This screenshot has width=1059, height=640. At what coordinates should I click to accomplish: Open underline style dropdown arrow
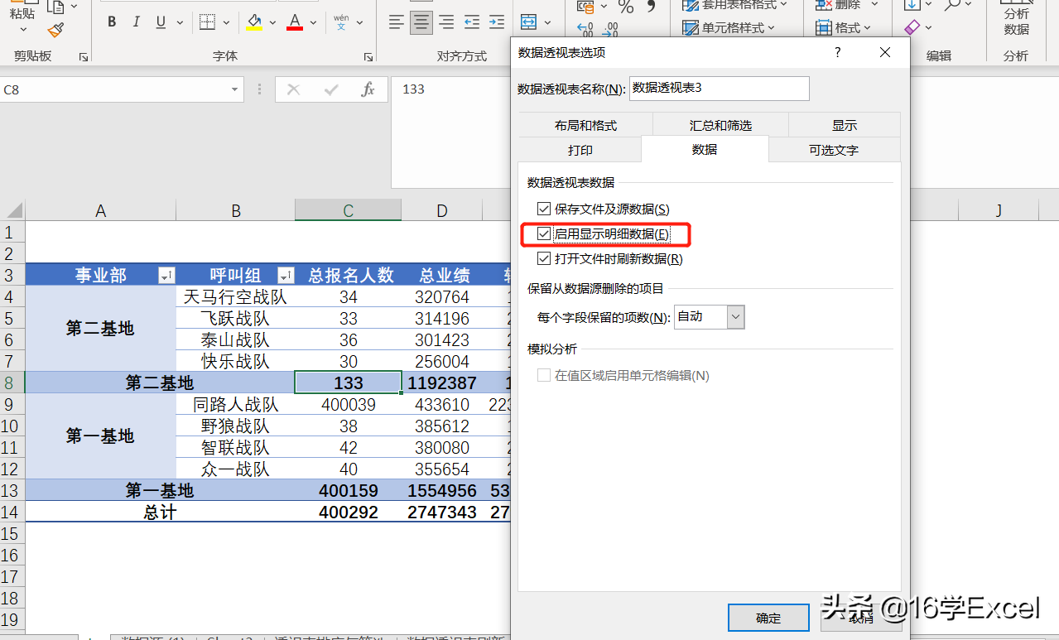pyautogui.click(x=181, y=22)
